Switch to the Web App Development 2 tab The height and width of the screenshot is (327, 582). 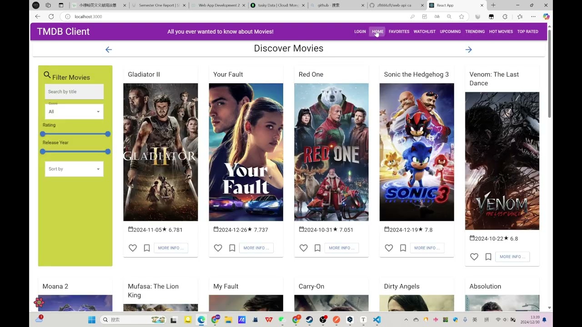coord(219,5)
